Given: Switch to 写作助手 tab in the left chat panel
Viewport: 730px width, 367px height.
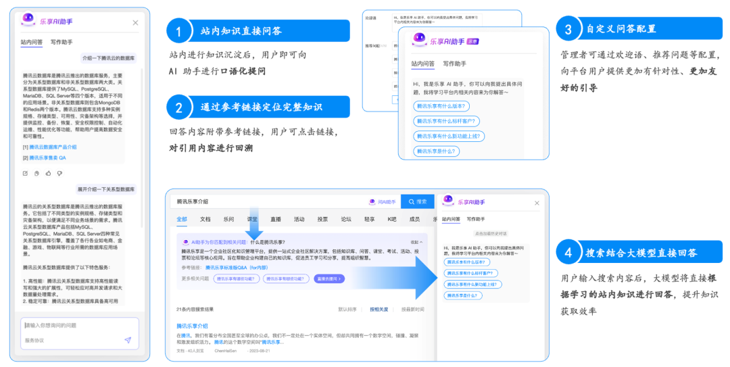Looking at the screenshot, I should (62, 42).
